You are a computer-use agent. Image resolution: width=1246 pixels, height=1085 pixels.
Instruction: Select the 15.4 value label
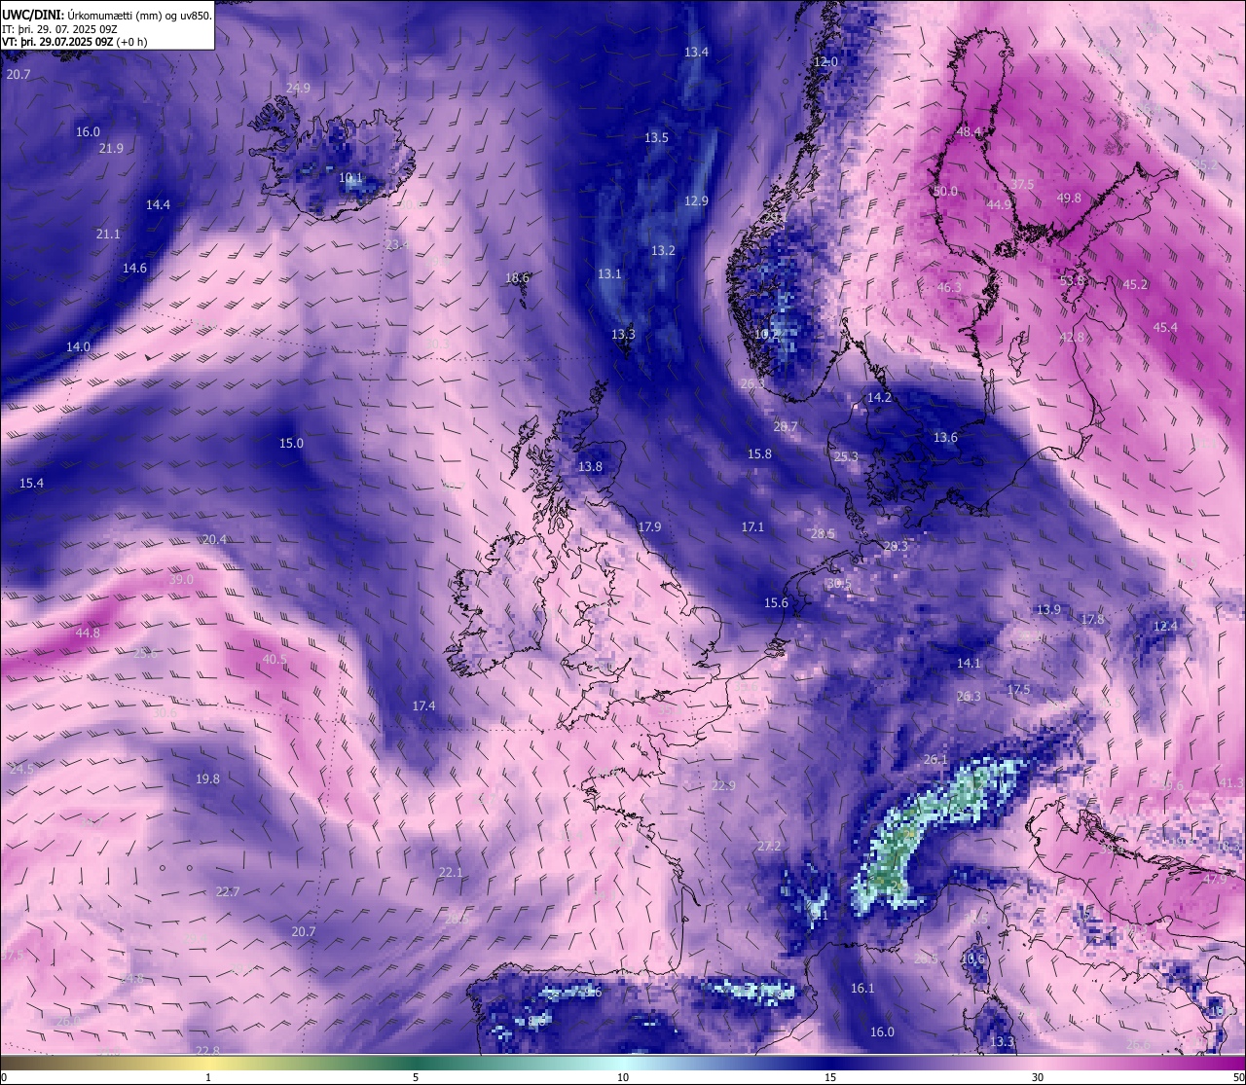31,483
